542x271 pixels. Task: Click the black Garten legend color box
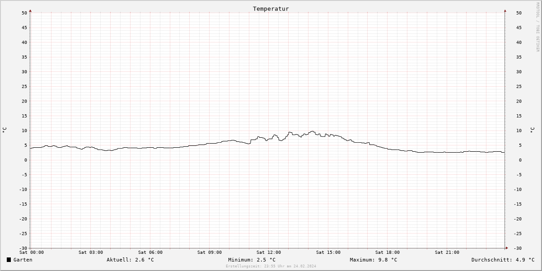[x=9, y=260]
